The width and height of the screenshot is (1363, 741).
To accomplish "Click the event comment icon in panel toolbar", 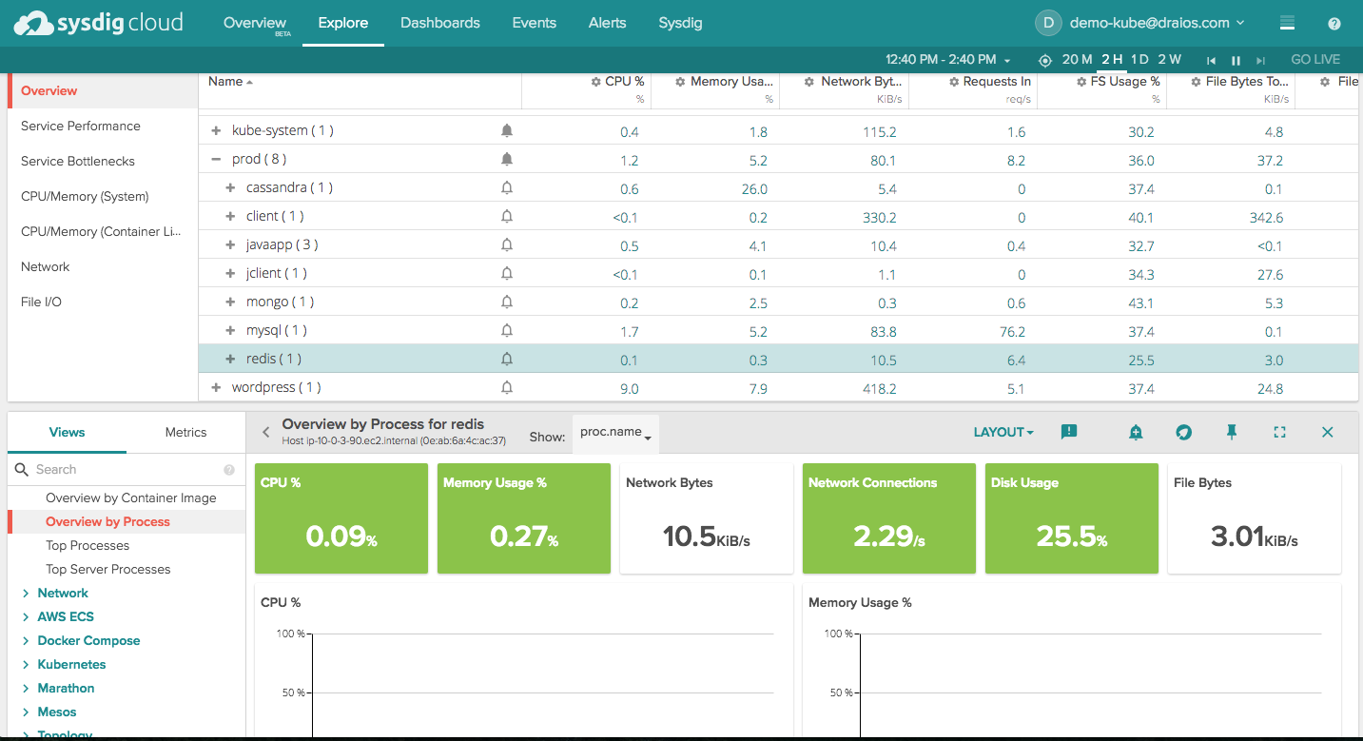I will point(1069,432).
